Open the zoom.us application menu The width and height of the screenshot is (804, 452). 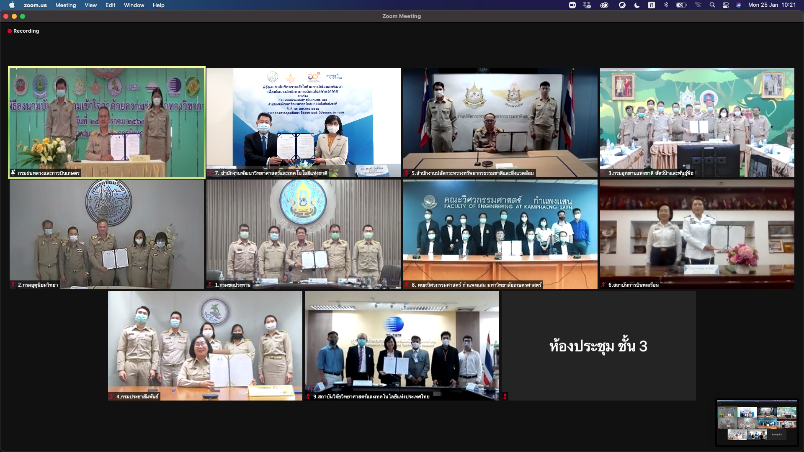[35, 5]
